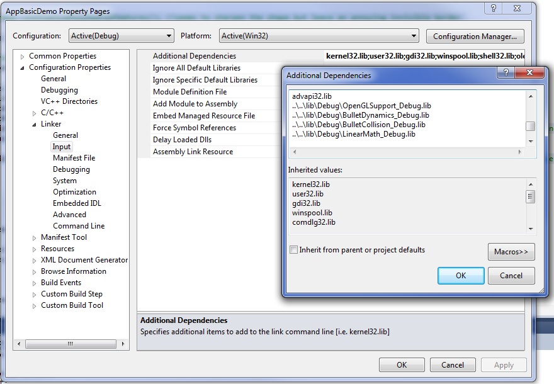
Task: Click Cancel in Property Pages window
Action: [x=453, y=365]
